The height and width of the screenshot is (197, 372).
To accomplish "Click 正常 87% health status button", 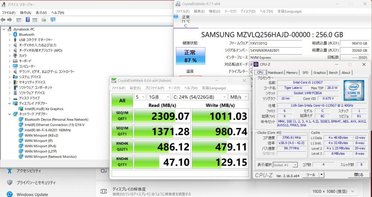I will point(190,56).
